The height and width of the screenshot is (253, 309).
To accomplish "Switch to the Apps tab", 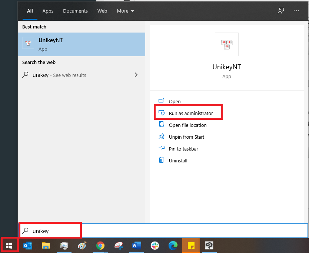I will click(48, 11).
